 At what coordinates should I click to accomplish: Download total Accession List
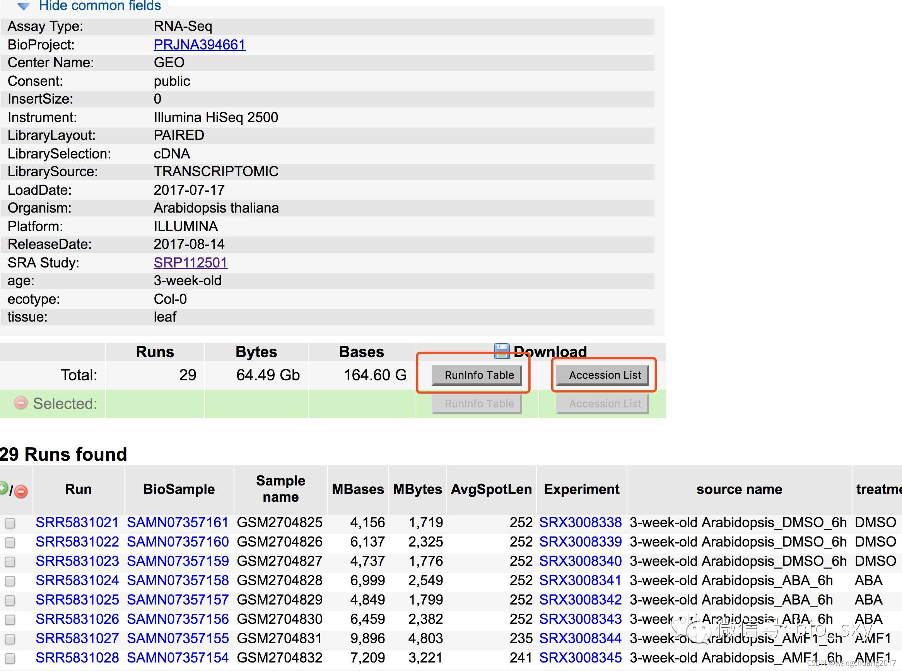(602, 375)
